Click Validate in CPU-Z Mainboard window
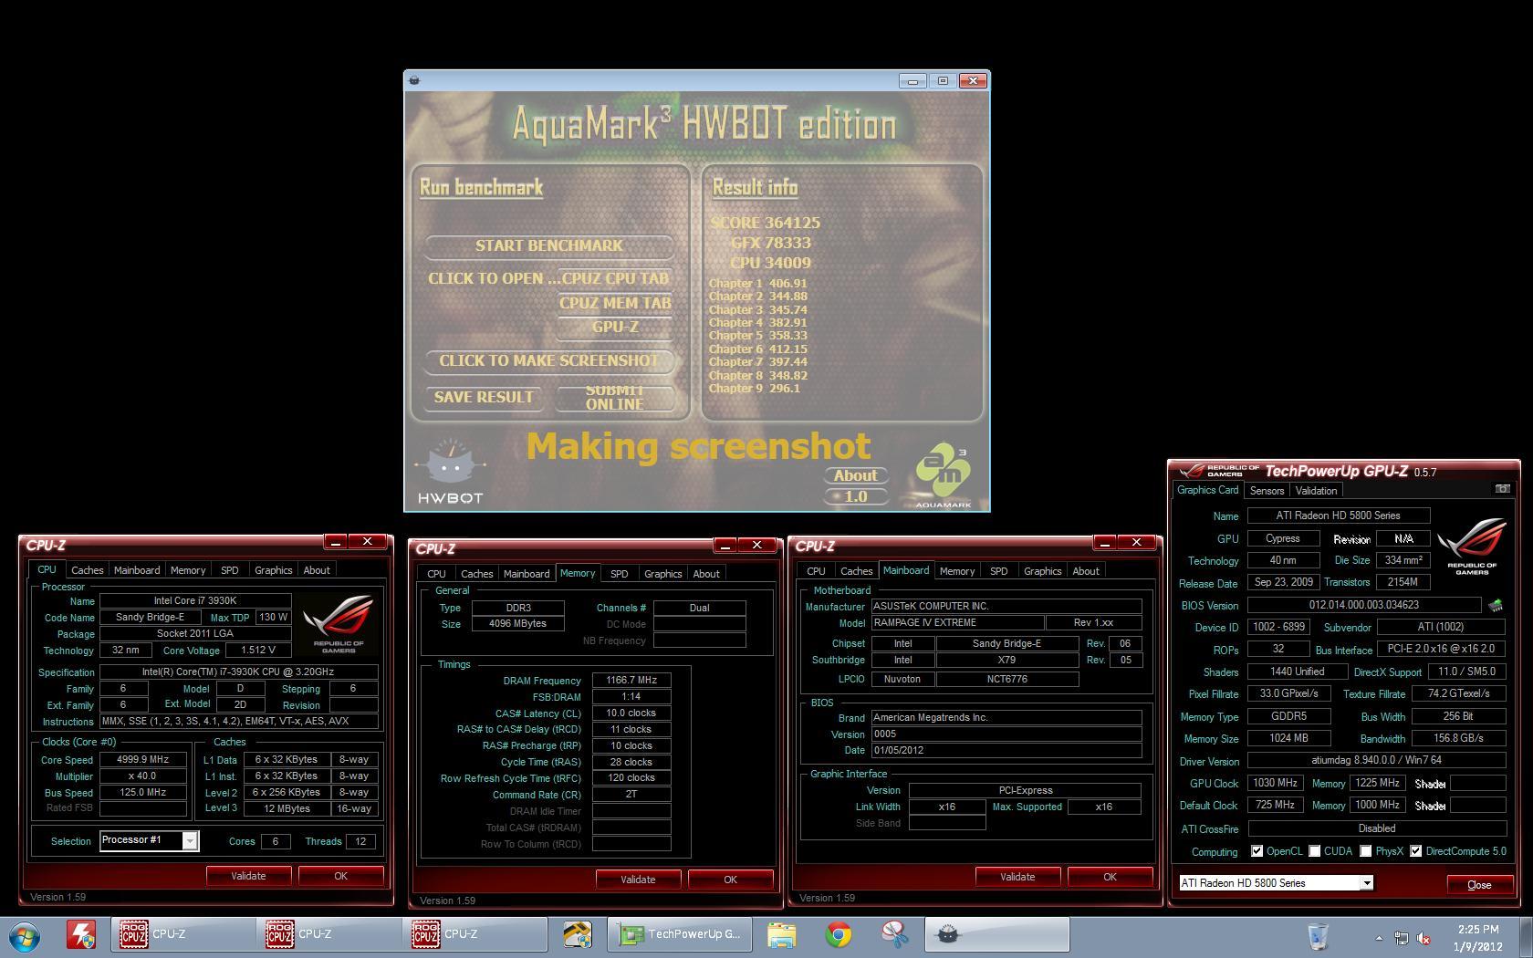 pos(1017,877)
